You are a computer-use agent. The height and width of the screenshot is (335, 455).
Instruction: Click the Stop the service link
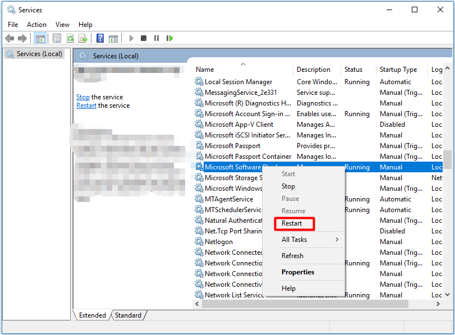(x=83, y=97)
